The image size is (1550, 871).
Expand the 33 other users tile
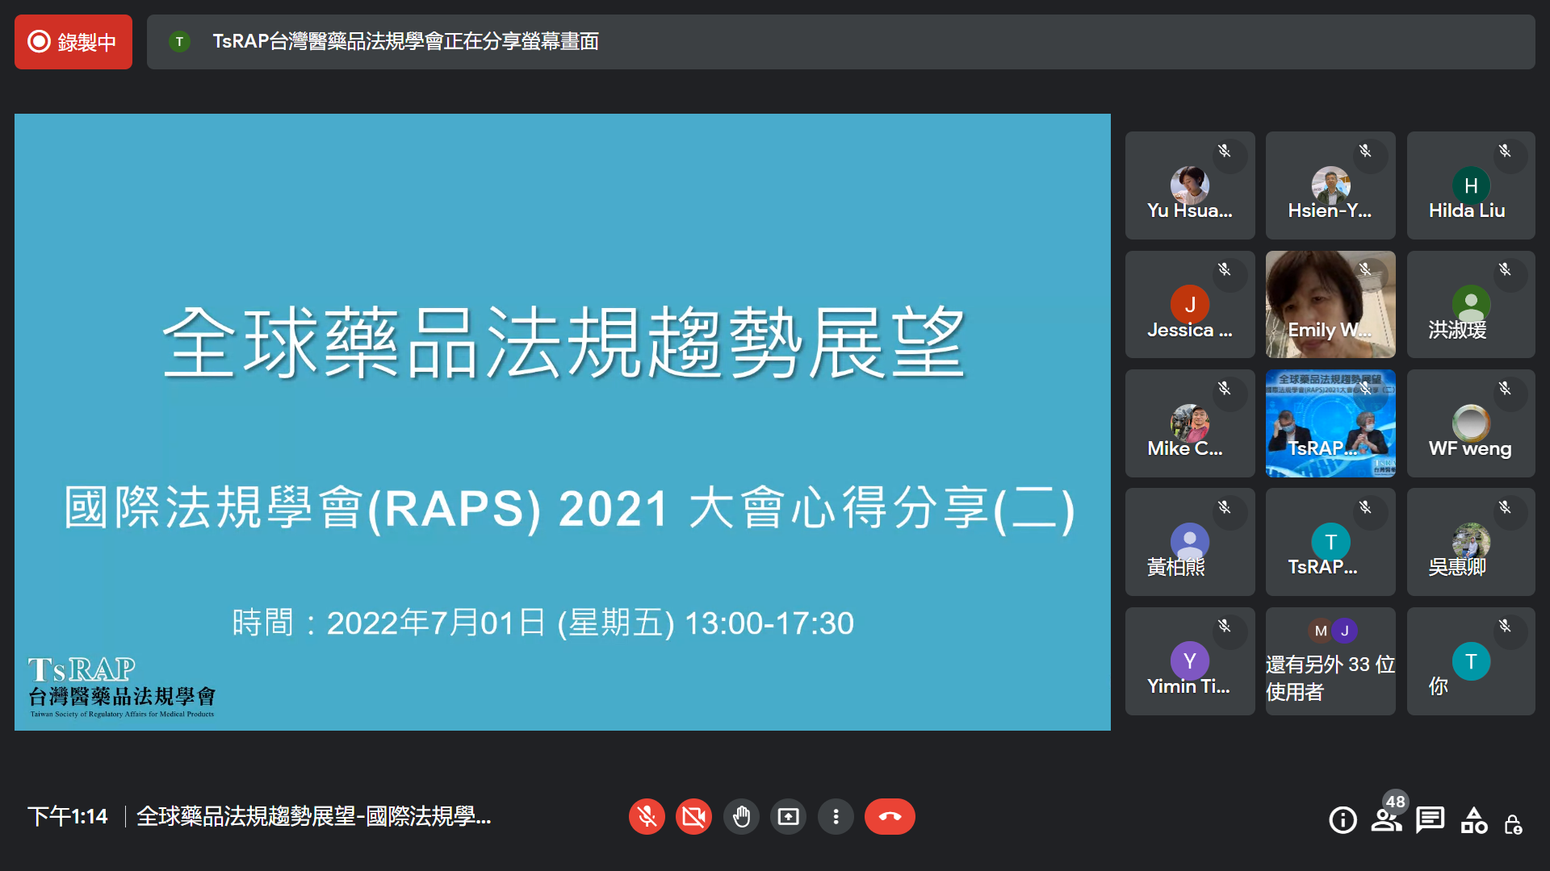point(1330,661)
